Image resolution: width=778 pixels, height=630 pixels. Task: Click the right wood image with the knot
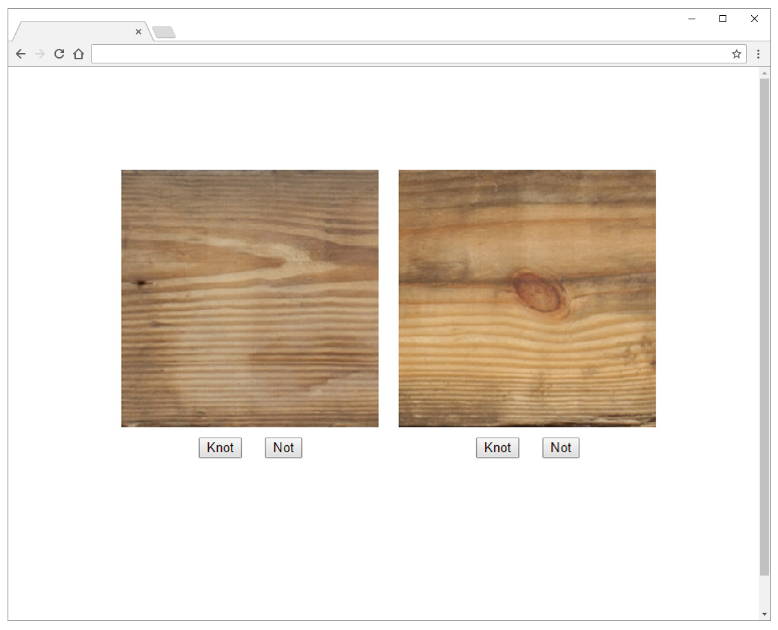tap(526, 298)
